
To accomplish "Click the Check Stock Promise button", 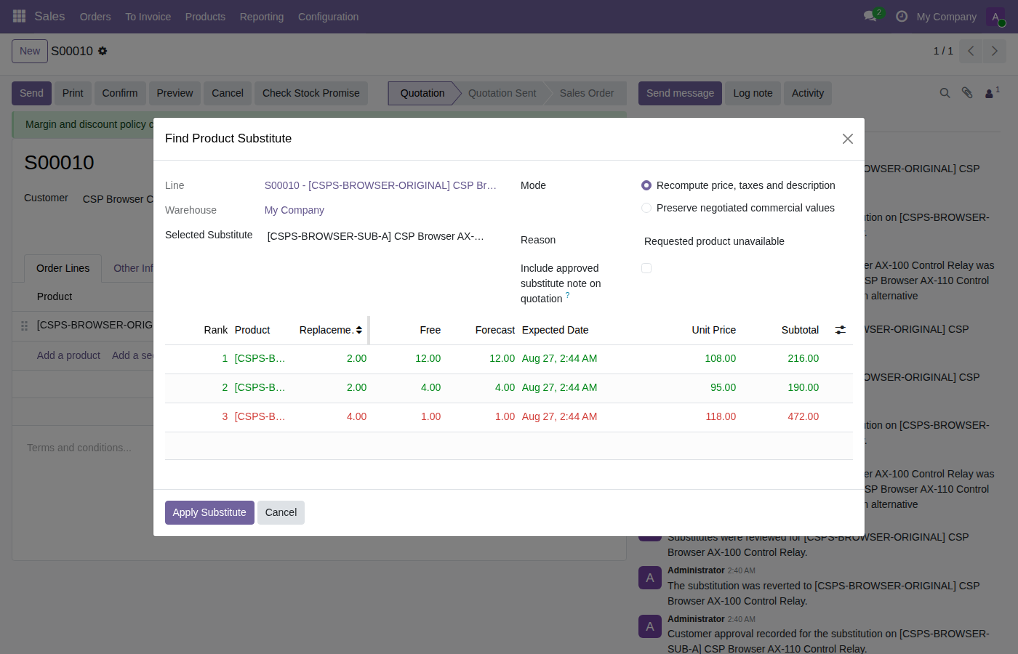I will (x=310, y=93).
